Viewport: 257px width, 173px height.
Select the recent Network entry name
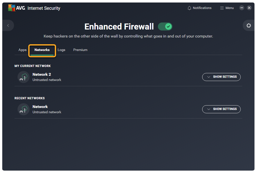click(40, 107)
